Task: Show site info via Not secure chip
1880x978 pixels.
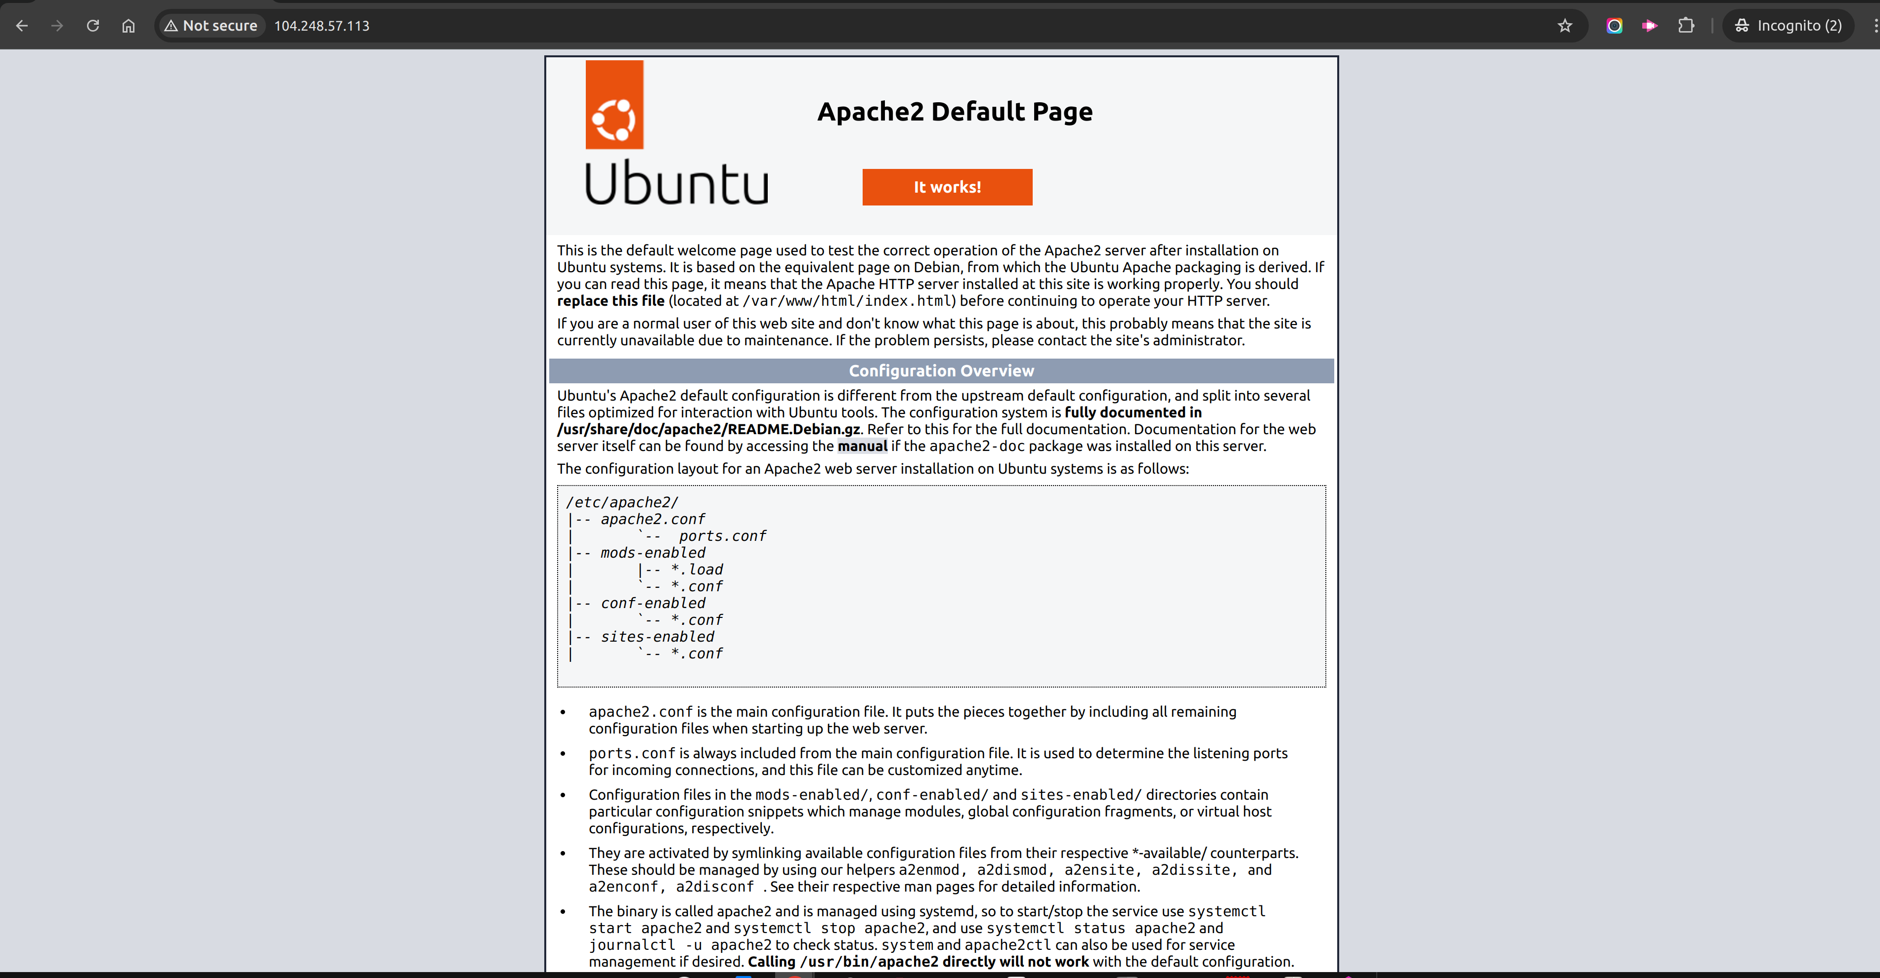Action: pos(211,26)
